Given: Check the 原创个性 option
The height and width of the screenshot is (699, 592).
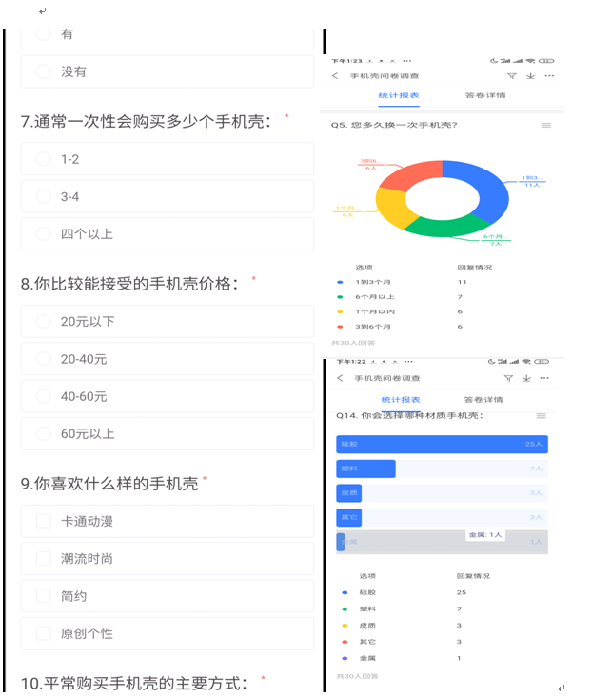Looking at the screenshot, I should 44,633.
